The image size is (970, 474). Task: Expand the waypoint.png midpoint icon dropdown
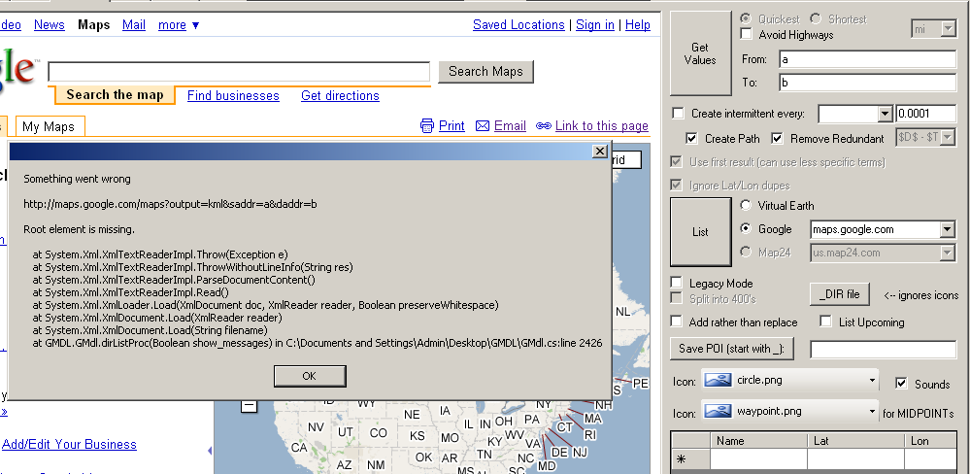click(872, 411)
